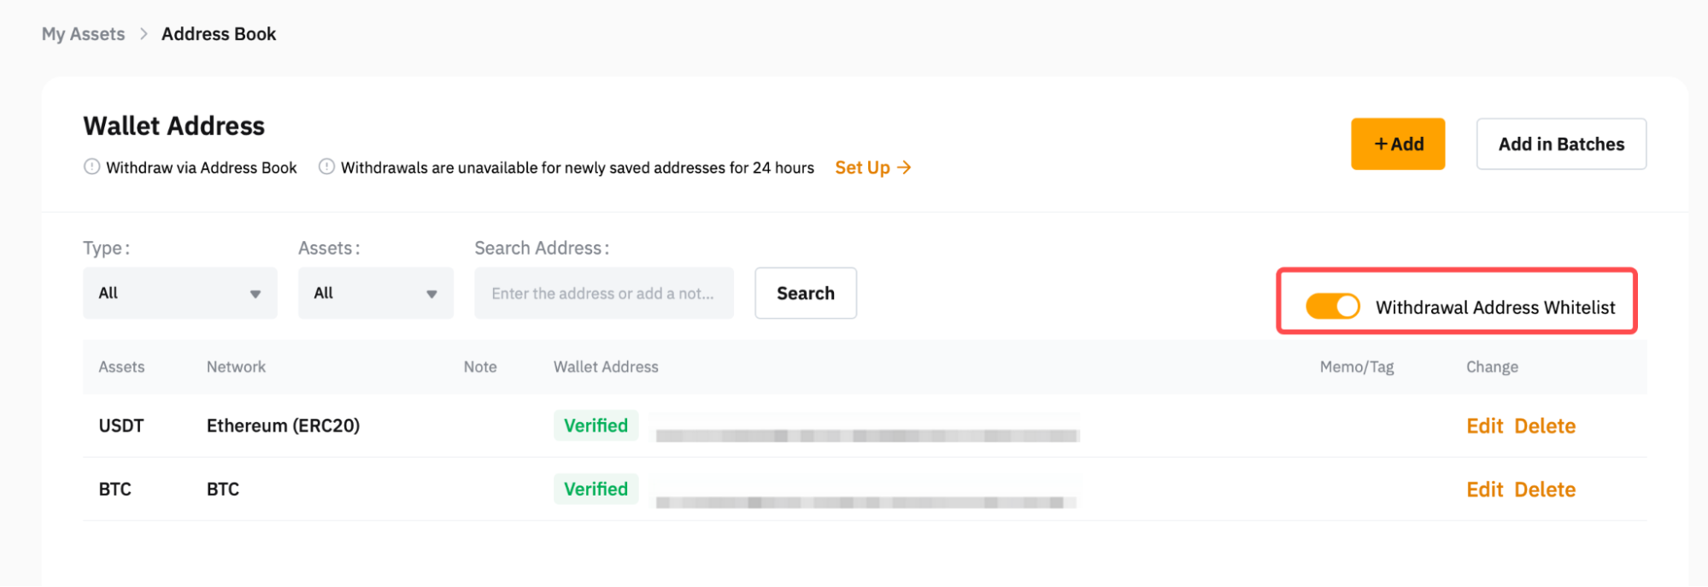Focus the Search Address input field
1708x587 pixels.
click(x=603, y=293)
